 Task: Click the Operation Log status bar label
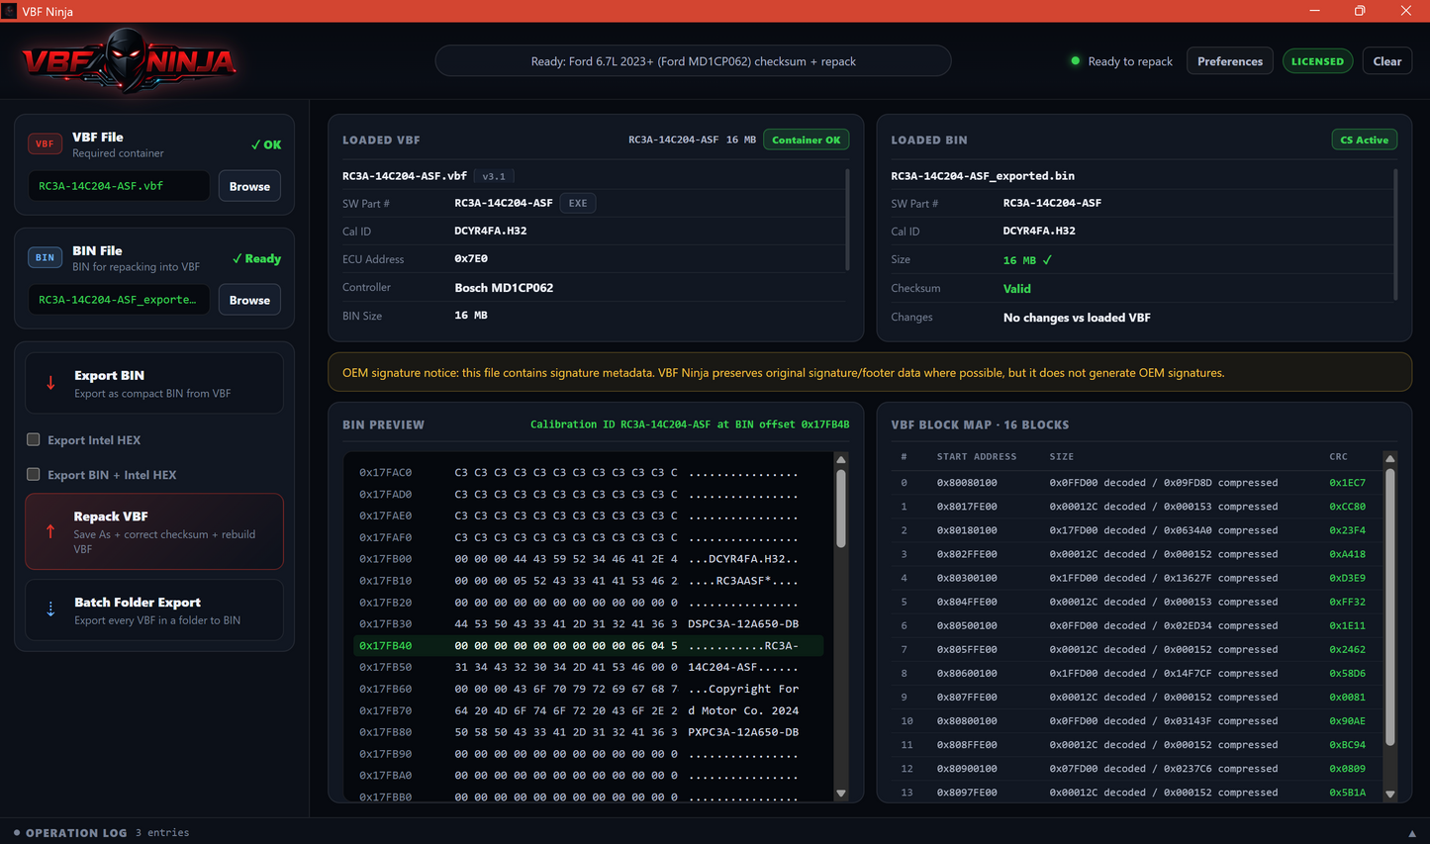pos(76,833)
